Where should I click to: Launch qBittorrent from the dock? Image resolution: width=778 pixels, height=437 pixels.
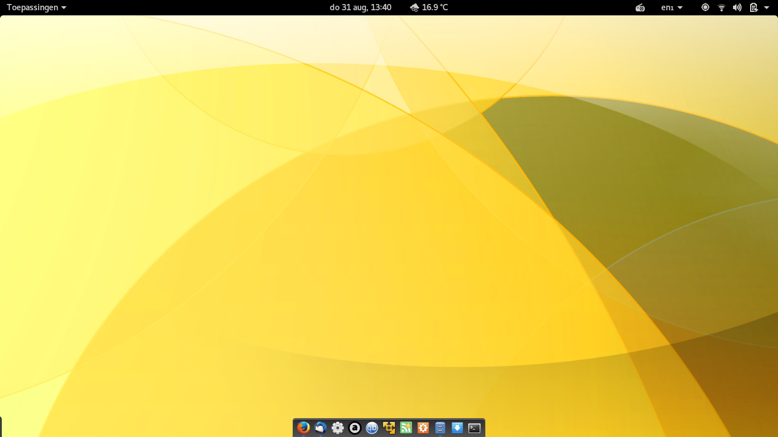pyautogui.click(x=372, y=428)
